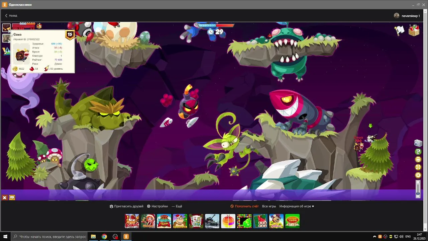The width and height of the screenshot is (428, 241).
Task: Click the player's energy health bar
Action: coord(23,26)
